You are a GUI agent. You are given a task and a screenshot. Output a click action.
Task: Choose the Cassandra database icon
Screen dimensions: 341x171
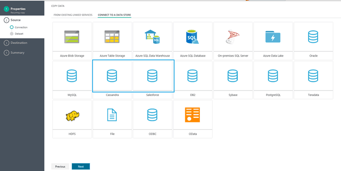tap(112, 76)
